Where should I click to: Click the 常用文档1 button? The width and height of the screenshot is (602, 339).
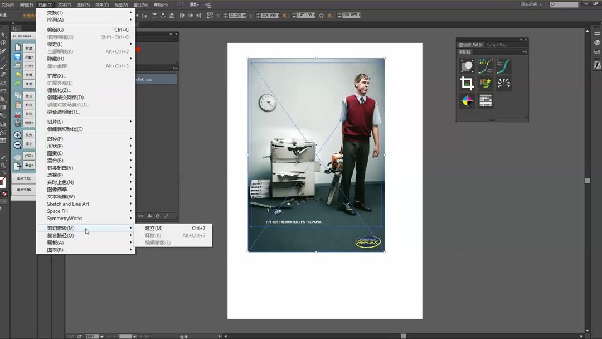pos(23,179)
